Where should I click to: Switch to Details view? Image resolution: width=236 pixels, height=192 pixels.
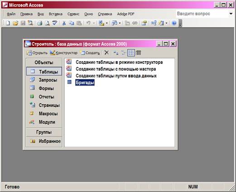coord(138,53)
